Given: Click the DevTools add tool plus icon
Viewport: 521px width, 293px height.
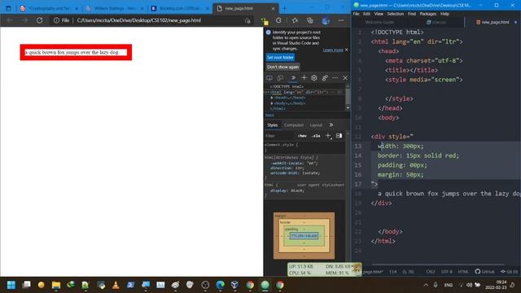Looking at the screenshot, I should 304,78.
